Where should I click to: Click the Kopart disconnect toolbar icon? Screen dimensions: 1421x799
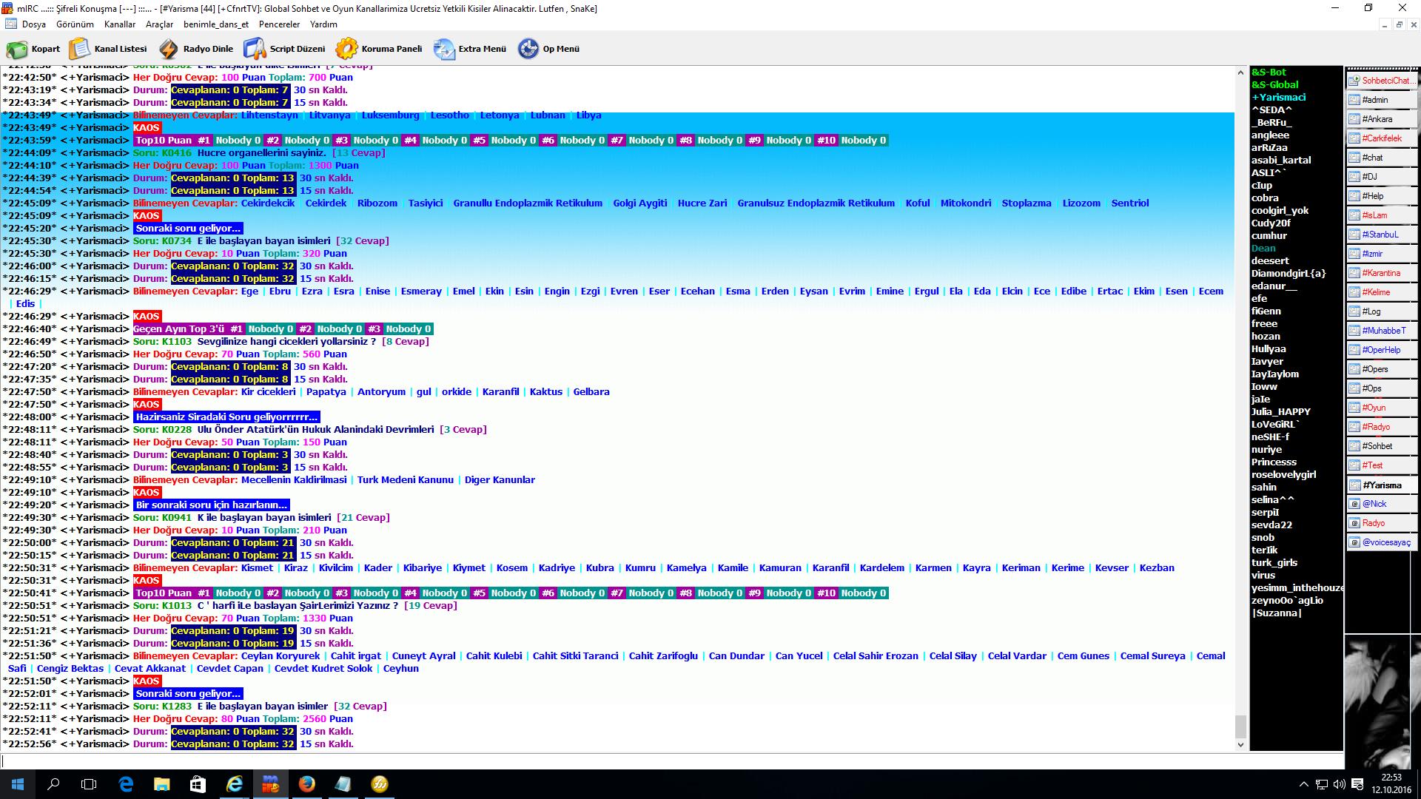[17, 49]
